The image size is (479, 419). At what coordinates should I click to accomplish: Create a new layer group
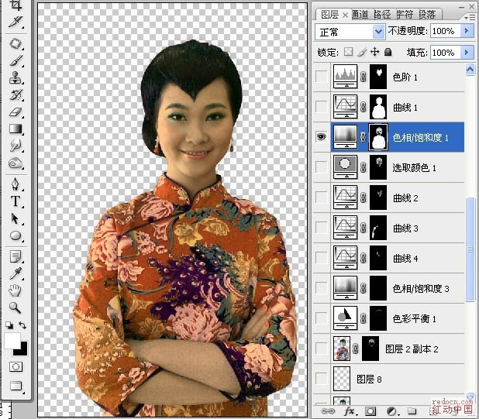[x=412, y=411]
